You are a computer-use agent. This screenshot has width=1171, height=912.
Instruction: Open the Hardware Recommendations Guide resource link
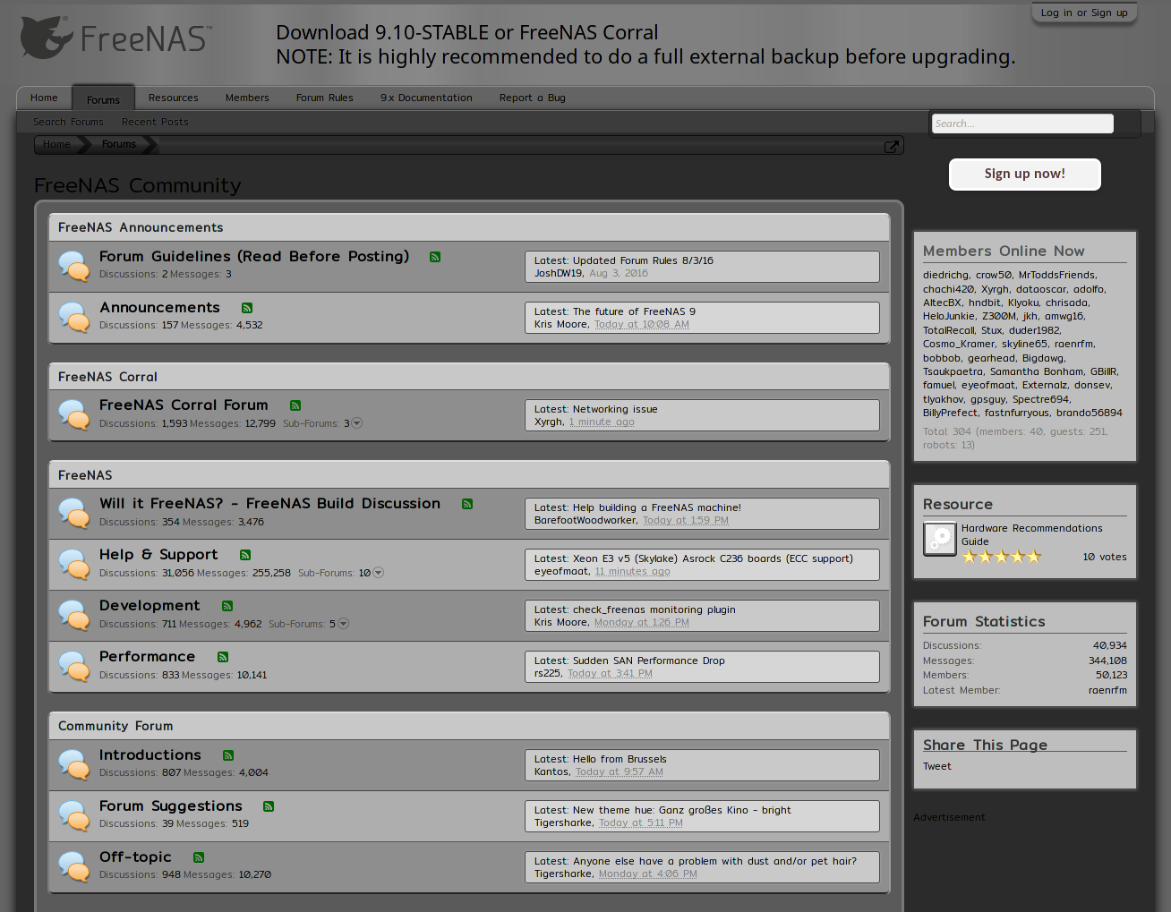tap(1032, 534)
